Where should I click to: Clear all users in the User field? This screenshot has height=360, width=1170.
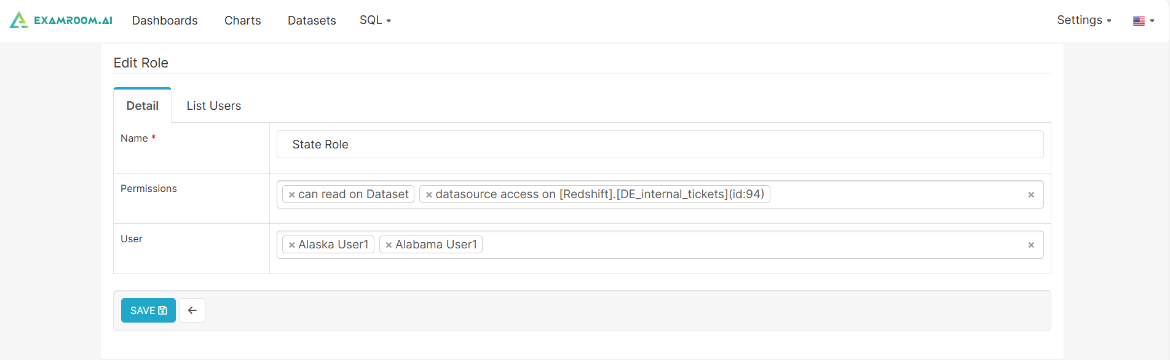(x=1031, y=245)
